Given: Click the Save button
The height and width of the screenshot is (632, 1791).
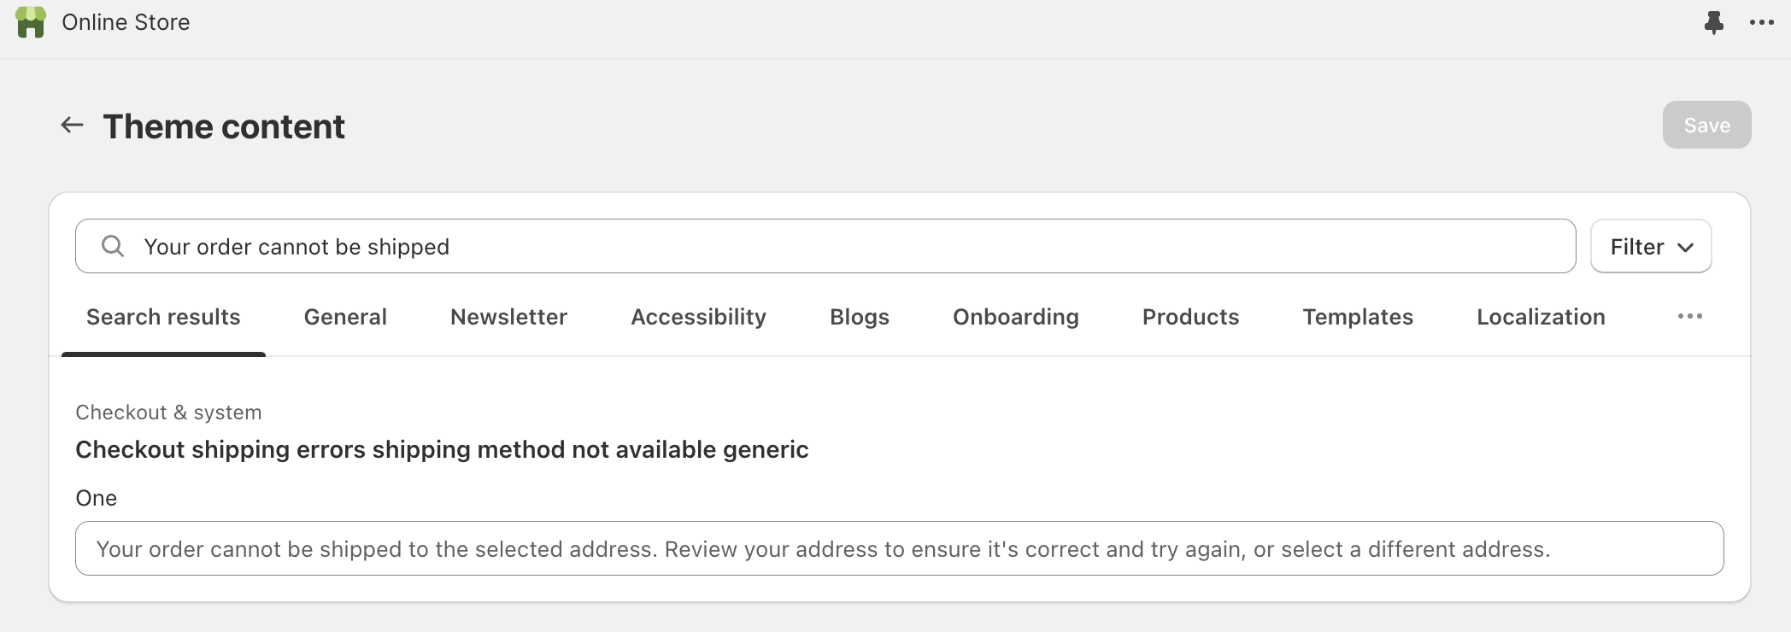Looking at the screenshot, I should click(1706, 125).
